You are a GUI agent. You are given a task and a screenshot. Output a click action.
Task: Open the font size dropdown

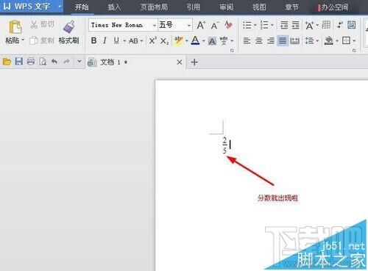tap(189, 25)
